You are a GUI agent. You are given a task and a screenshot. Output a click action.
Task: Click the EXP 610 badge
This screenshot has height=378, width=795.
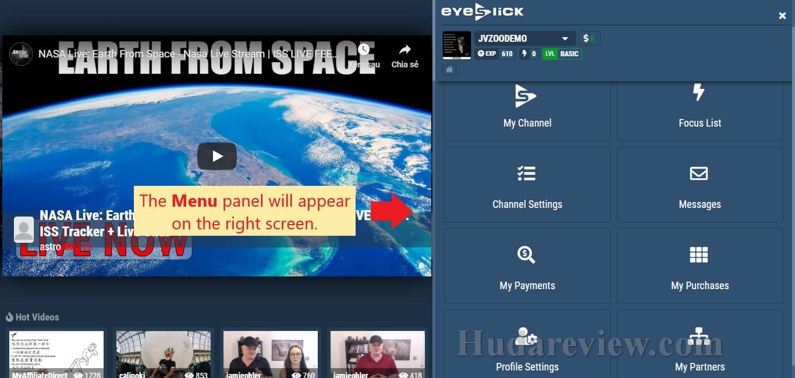(495, 54)
